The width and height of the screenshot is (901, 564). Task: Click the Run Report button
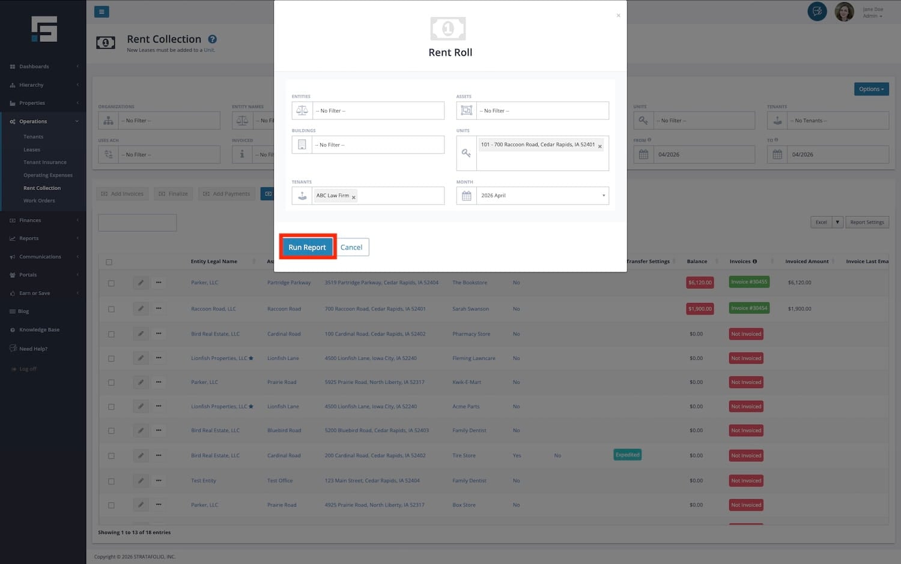(307, 247)
